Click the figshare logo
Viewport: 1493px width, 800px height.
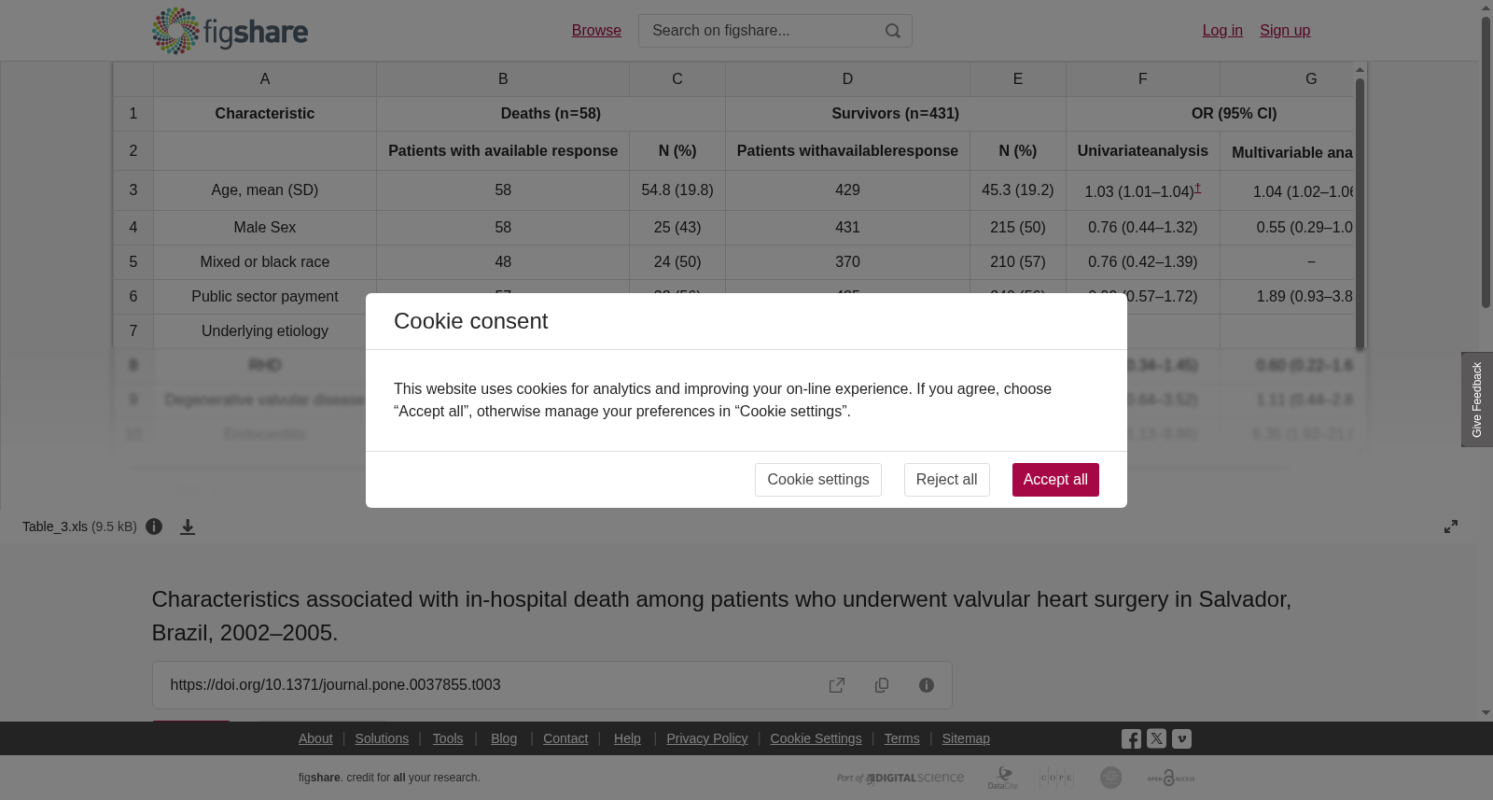tap(230, 31)
